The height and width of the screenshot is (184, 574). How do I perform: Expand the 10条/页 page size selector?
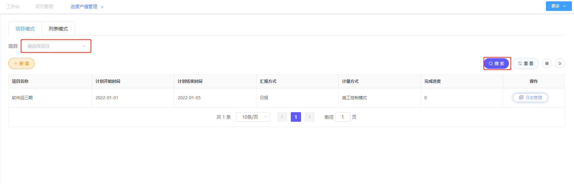(x=253, y=117)
